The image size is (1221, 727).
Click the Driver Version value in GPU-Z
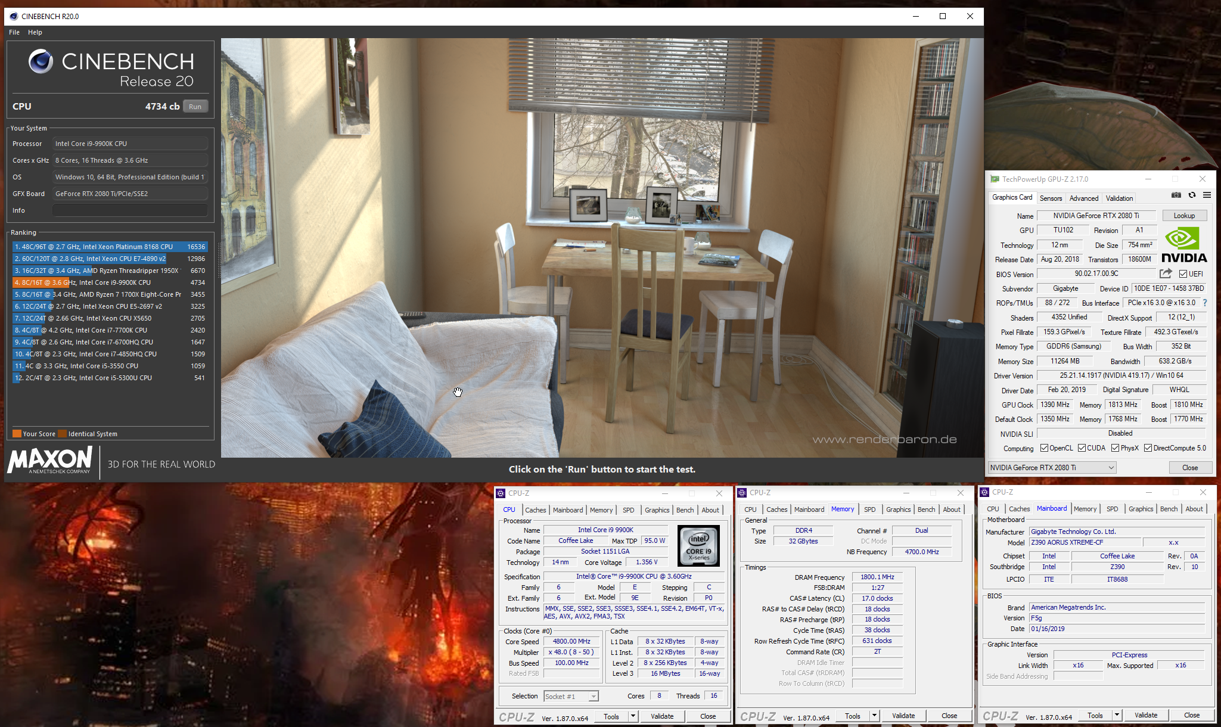coord(1121,375)
